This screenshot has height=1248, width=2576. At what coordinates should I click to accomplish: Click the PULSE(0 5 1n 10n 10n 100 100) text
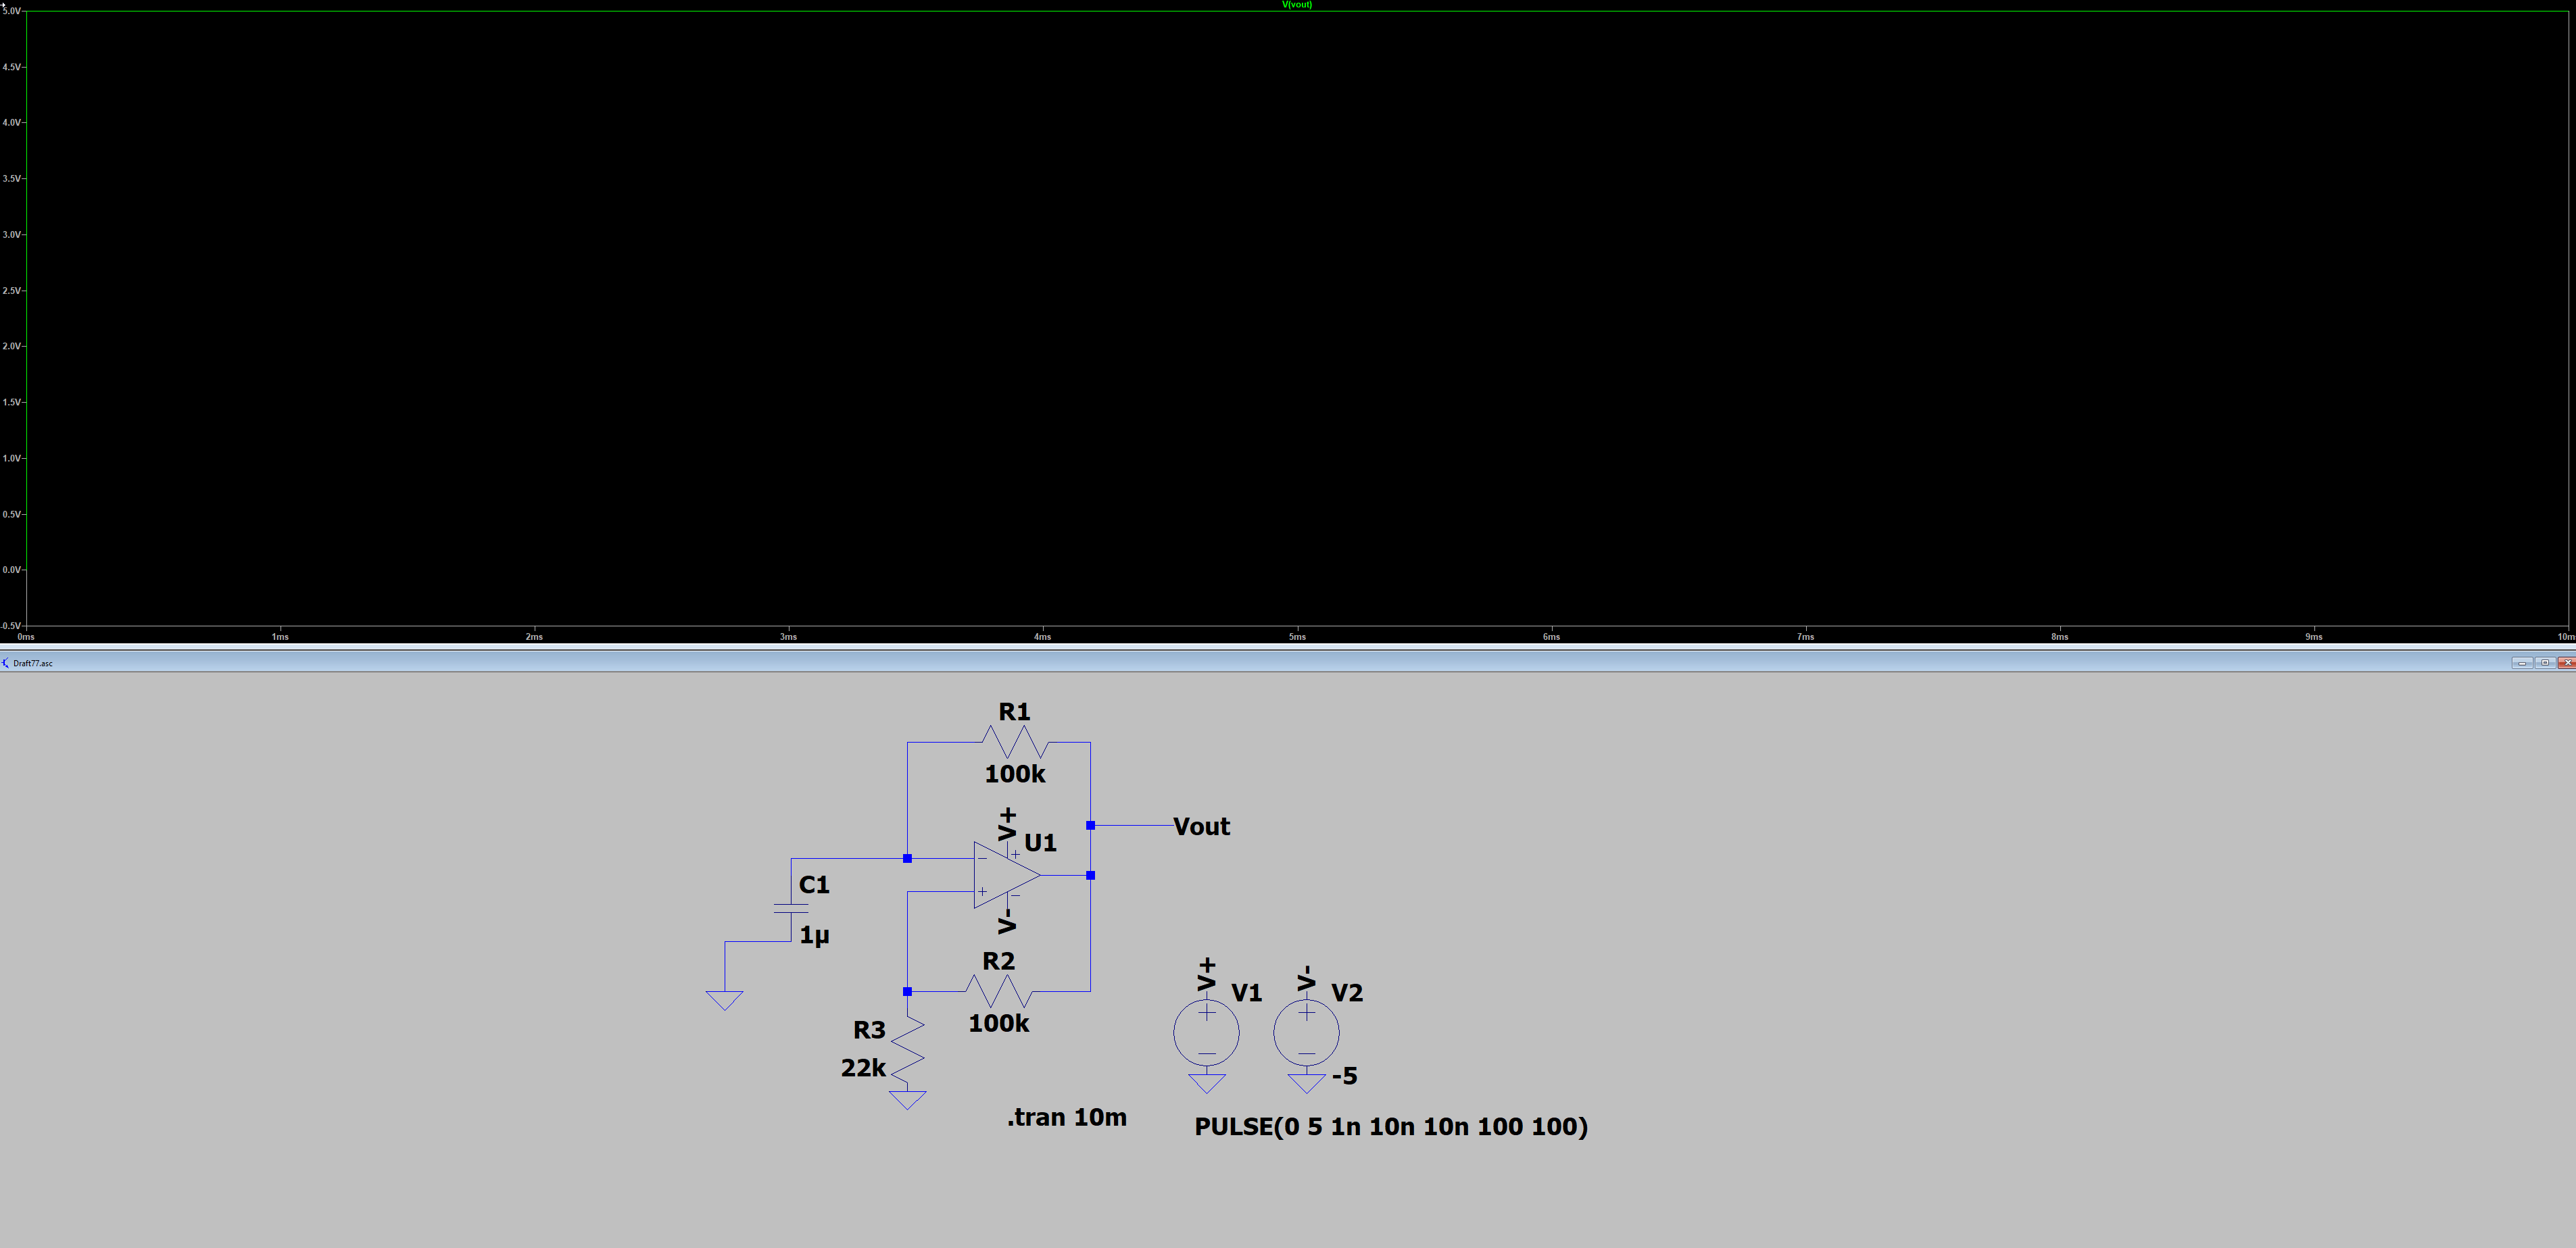[x=1391, y=1127]
